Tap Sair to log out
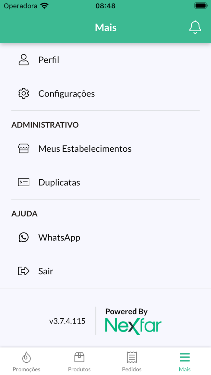The image size is (211, 375). [46, 271]
